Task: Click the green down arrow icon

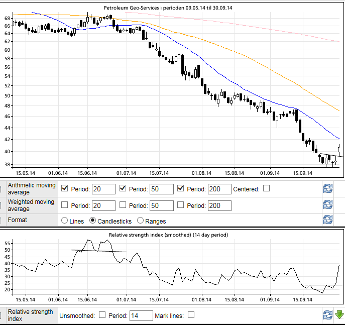Action: pos(339,315)
